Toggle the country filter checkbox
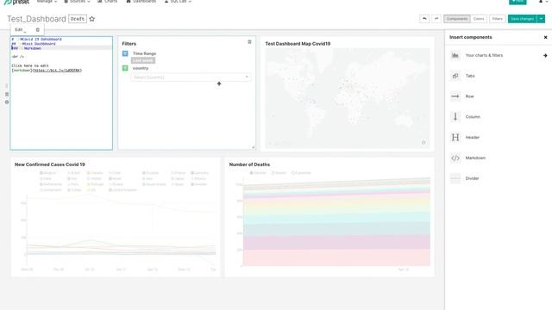The height and width of the screenshot is (310, 552). pyautogui.click(x=125, y=68)
